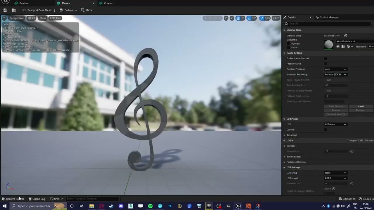Add platform override for Screen Size
Screen dimensions: 374x210
pos(352,151)
